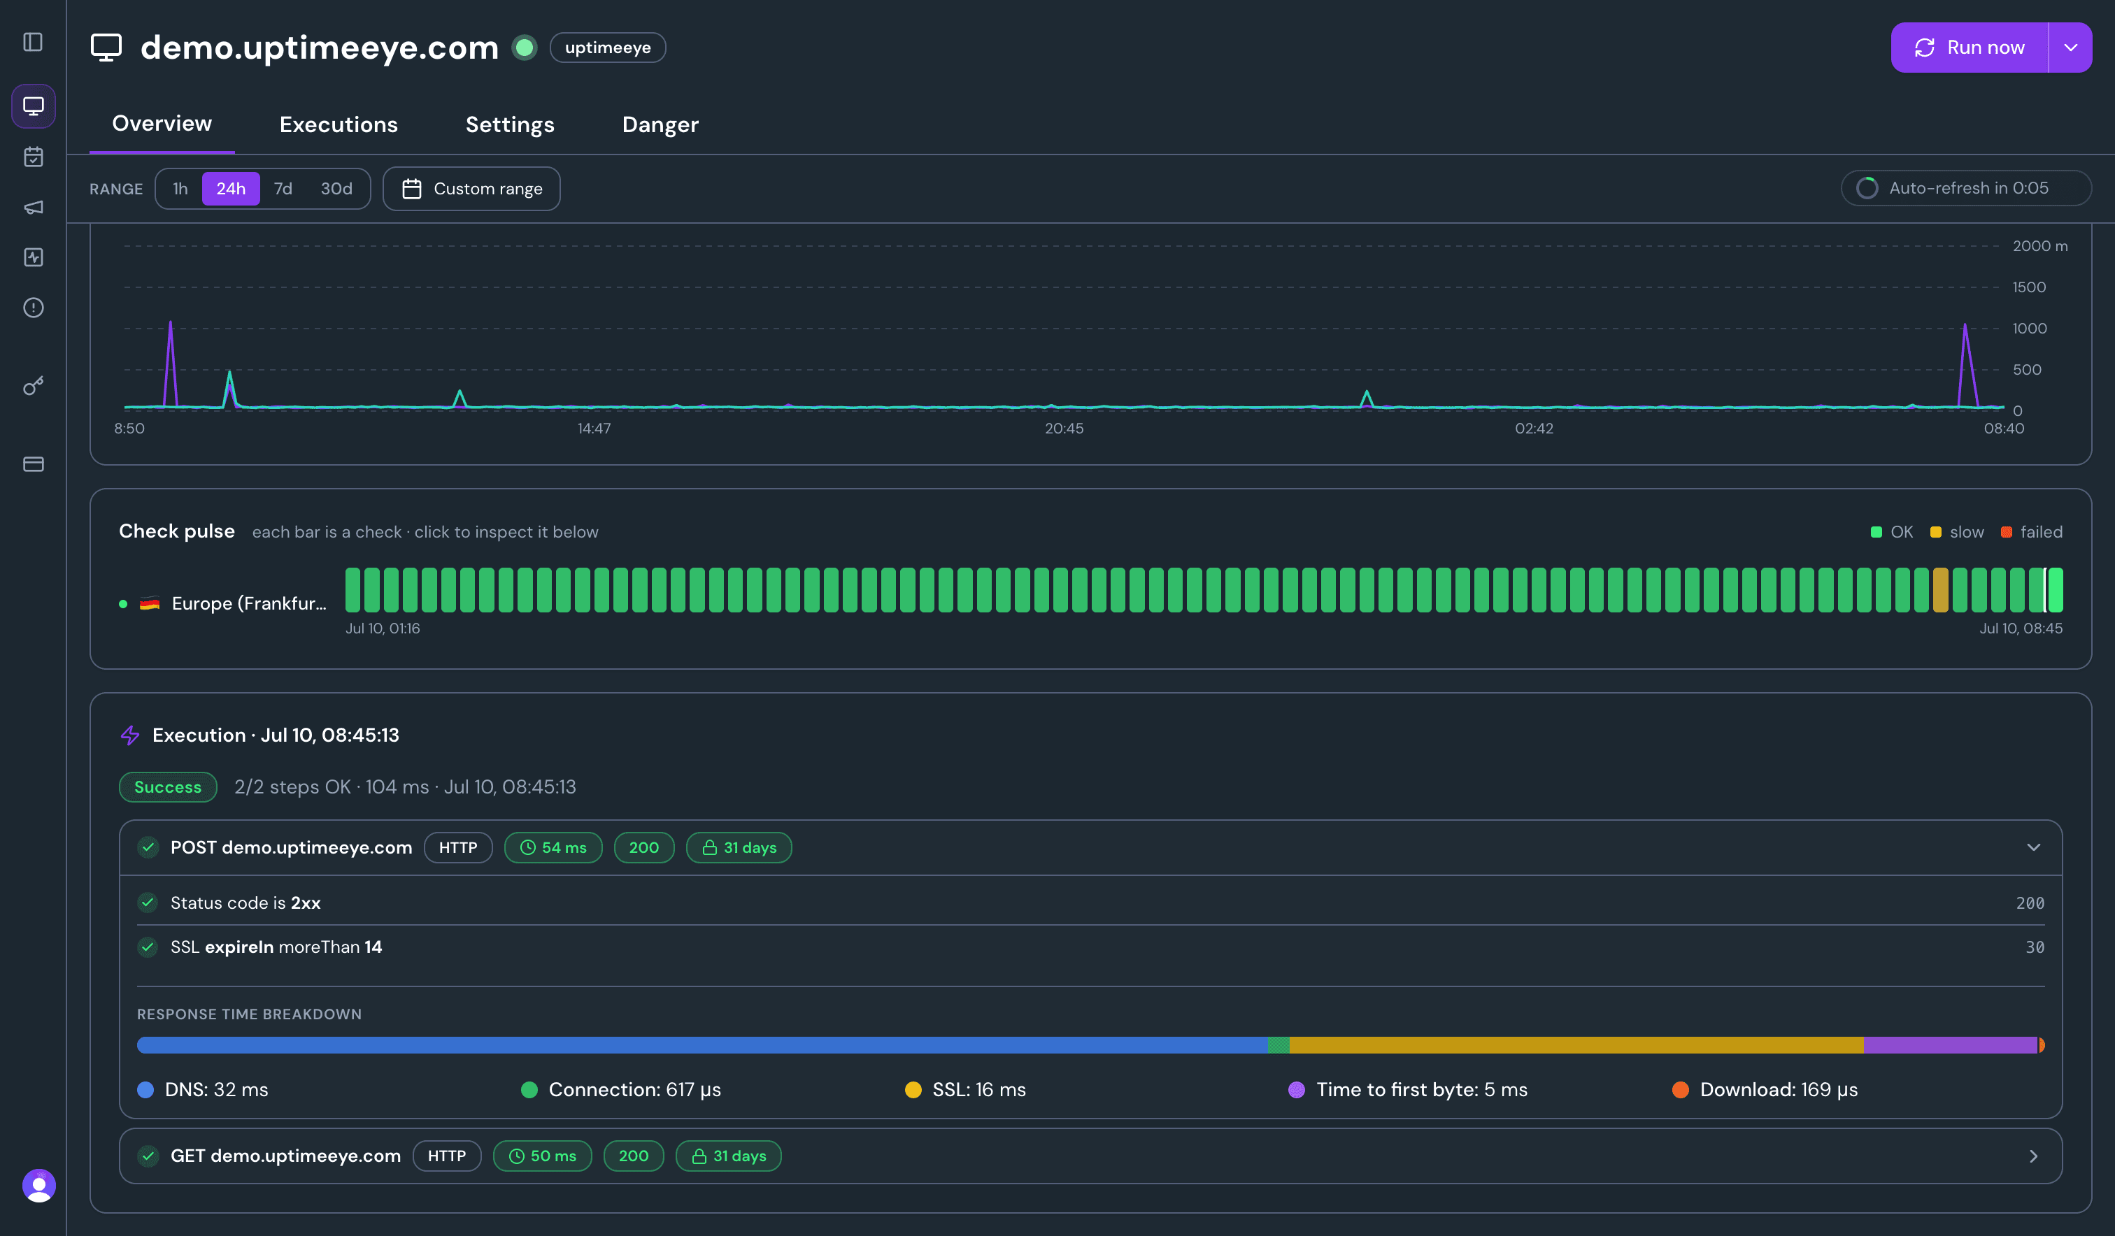
Task: Switch to the Settings tab
Action: 509,124
